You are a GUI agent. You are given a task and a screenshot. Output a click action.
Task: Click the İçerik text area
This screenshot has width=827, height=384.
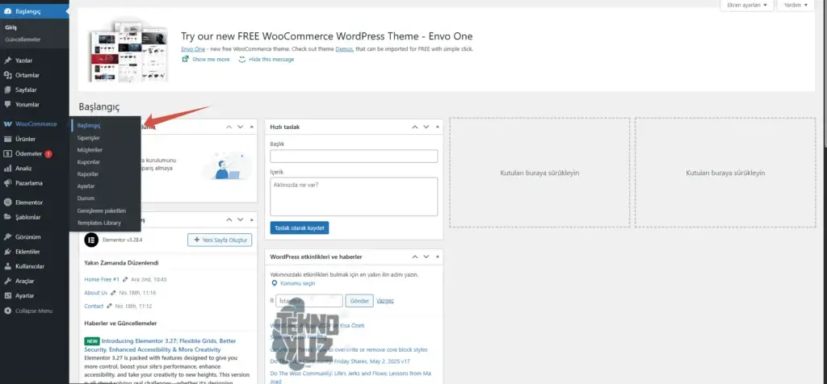354,197
